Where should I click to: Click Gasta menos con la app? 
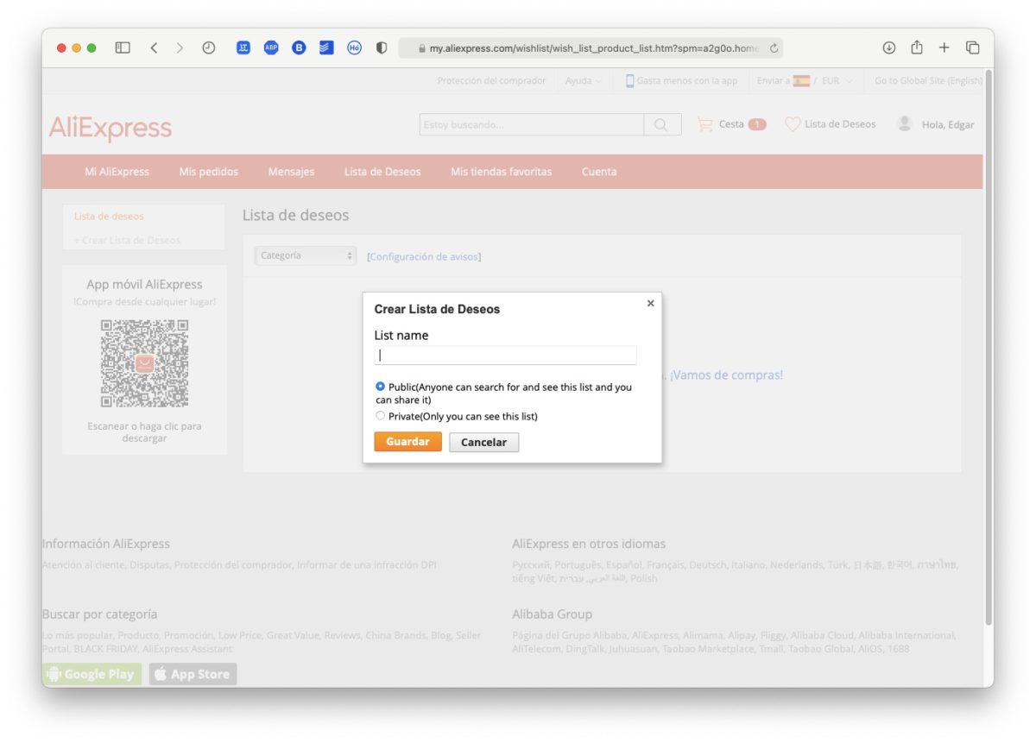[681, 81]
